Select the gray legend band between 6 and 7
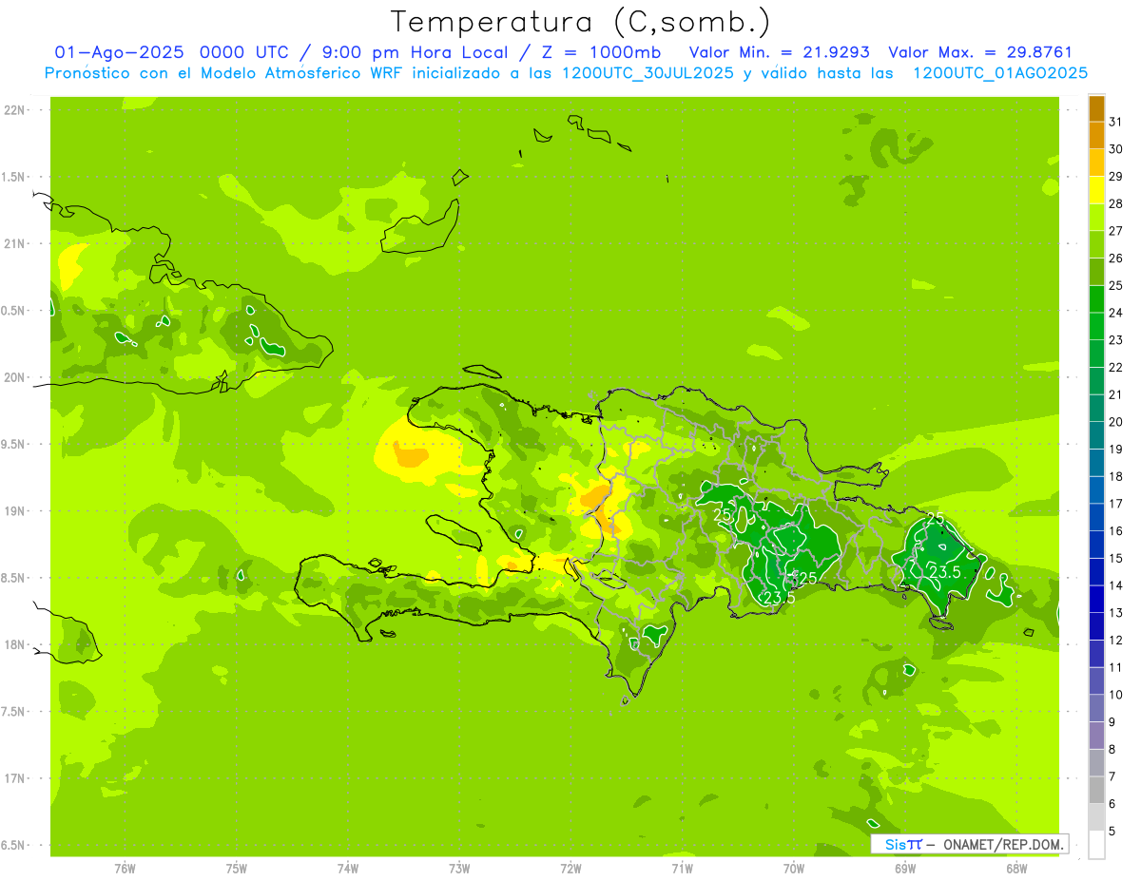Screen dimensions: 1141x881 1096,790
